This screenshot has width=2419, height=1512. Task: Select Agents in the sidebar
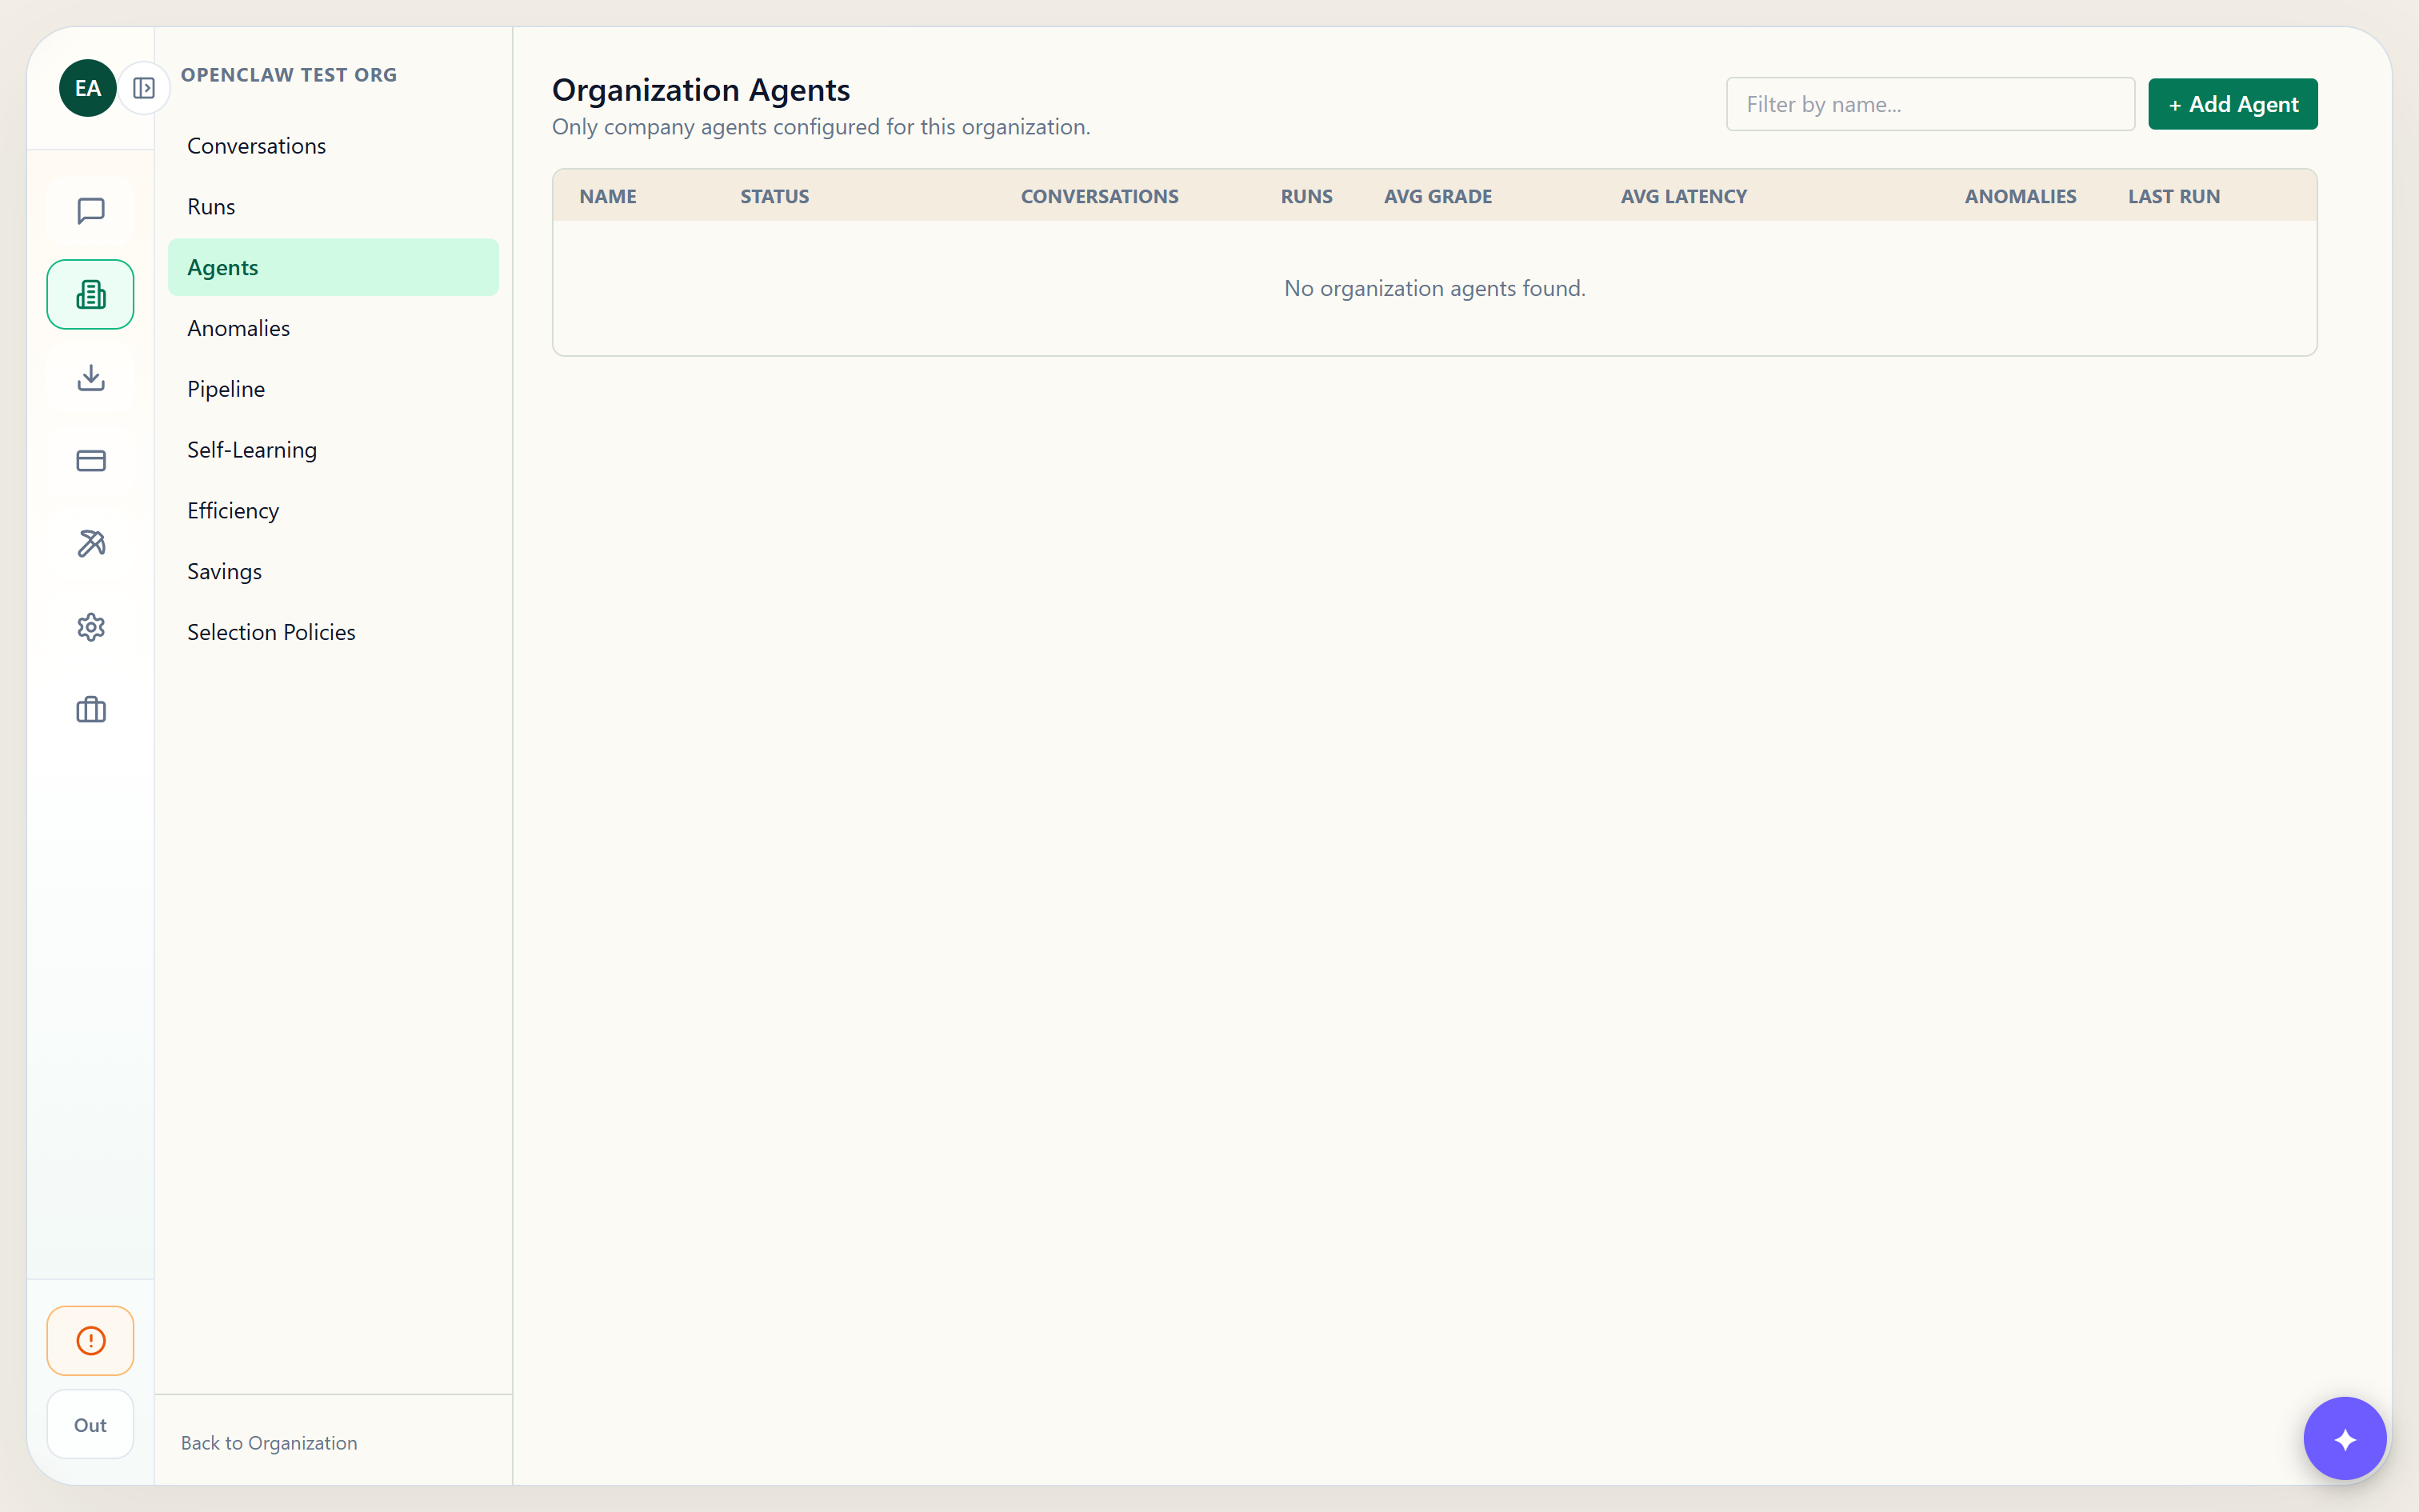pyautogui.click(x=333, y=267)
